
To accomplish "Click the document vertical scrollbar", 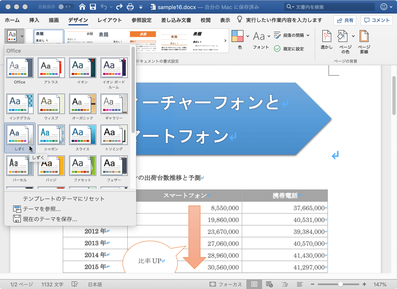I will [x=394, y=96].
